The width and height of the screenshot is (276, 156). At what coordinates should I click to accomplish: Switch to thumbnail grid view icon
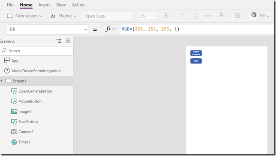tap(68, 41)
